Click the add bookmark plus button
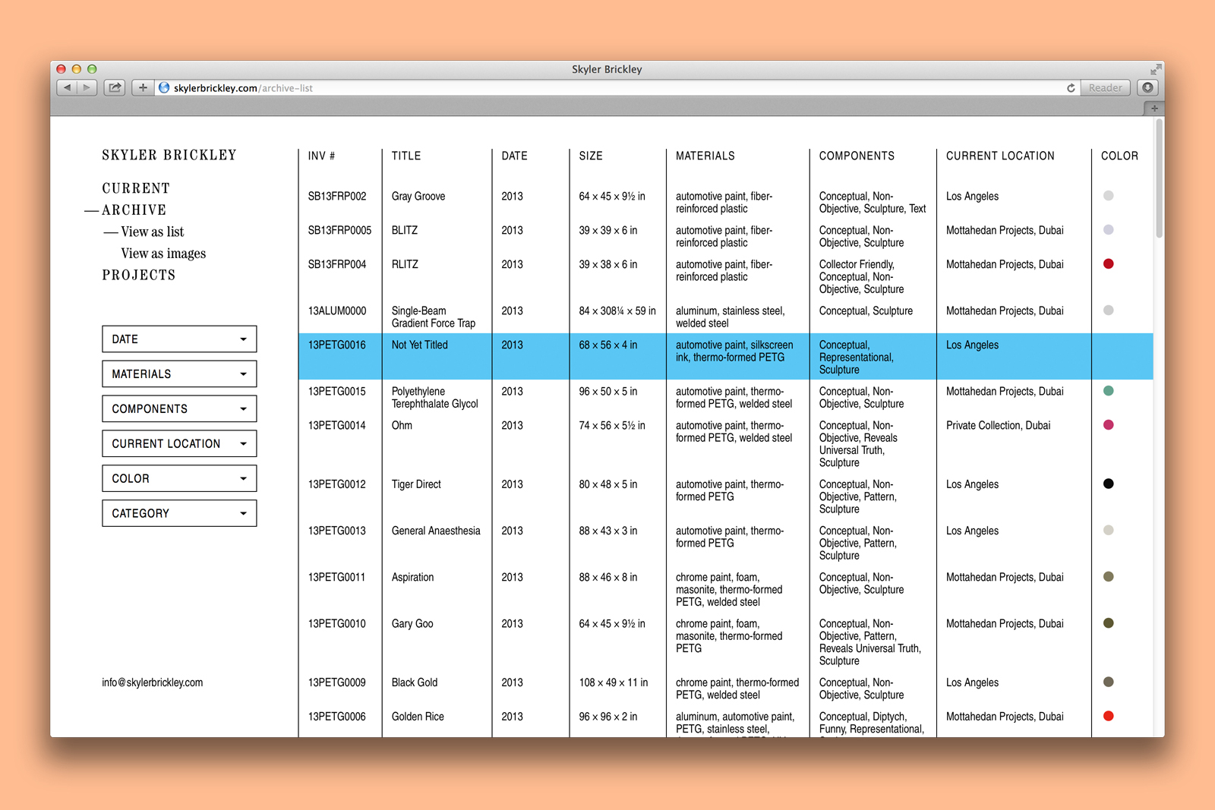Image resolution: width=1215 pixels, height=810 pixels. [x=143, y=88]
